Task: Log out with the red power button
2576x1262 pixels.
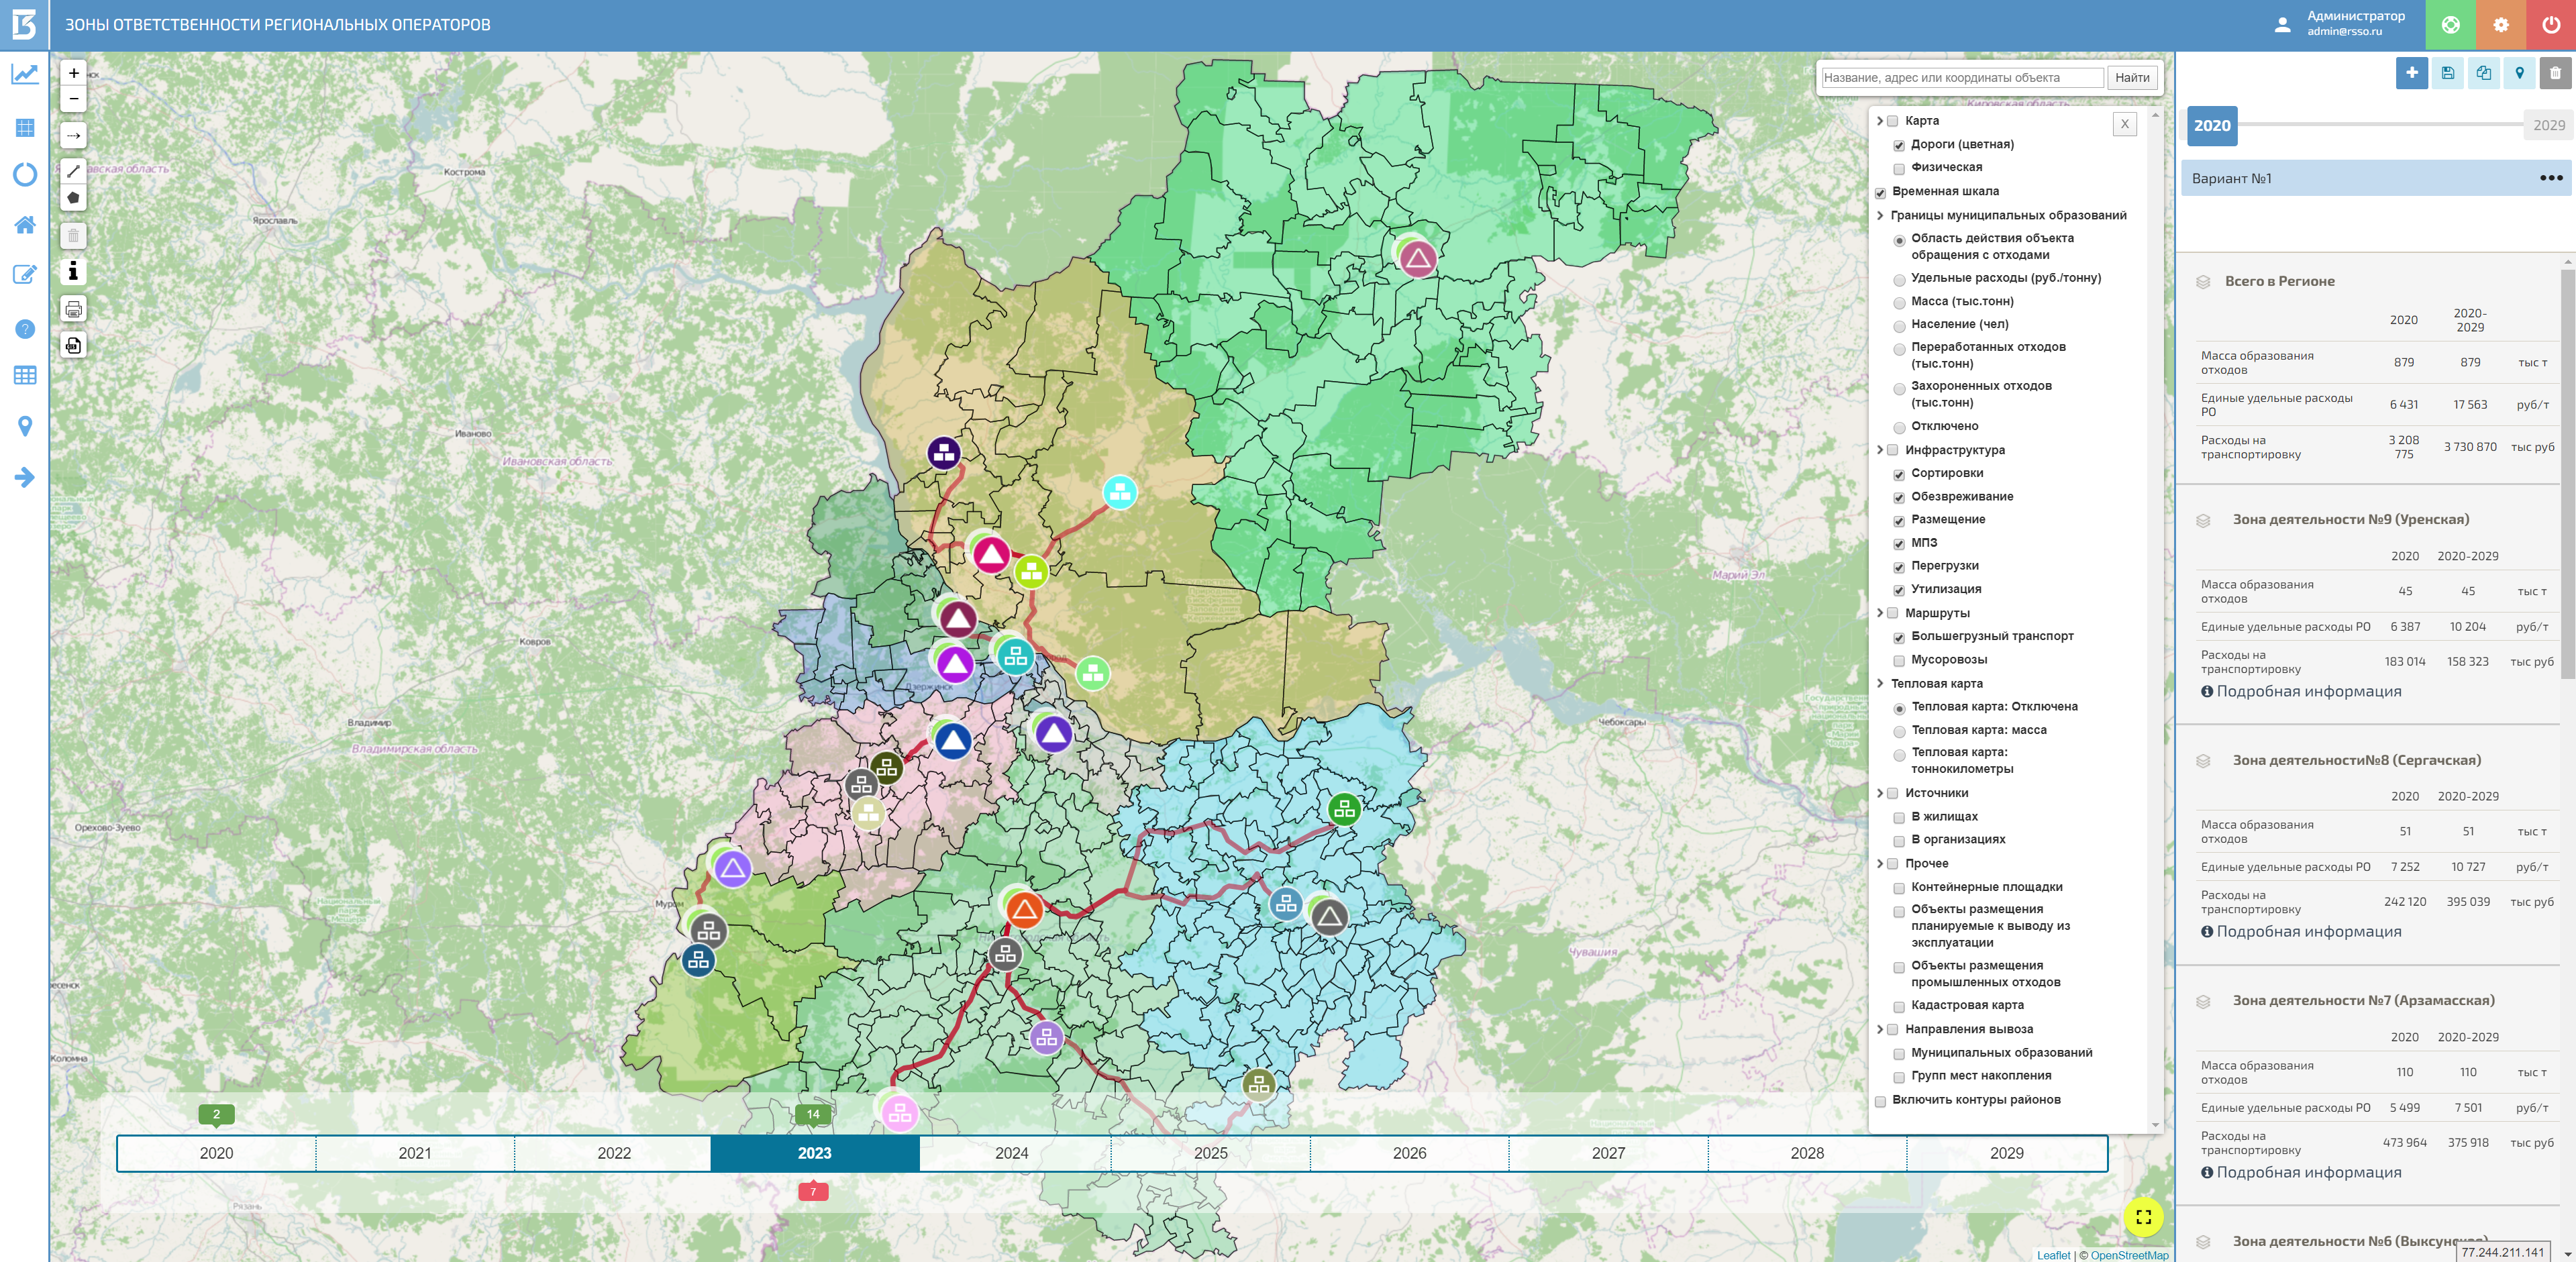Action: pyautogui.click(x=2551, y=25)
